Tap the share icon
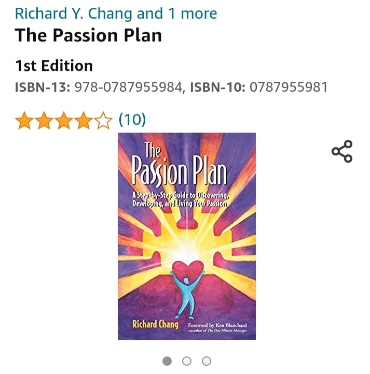This screenshot has height=374, width=370. coord(342,151)
